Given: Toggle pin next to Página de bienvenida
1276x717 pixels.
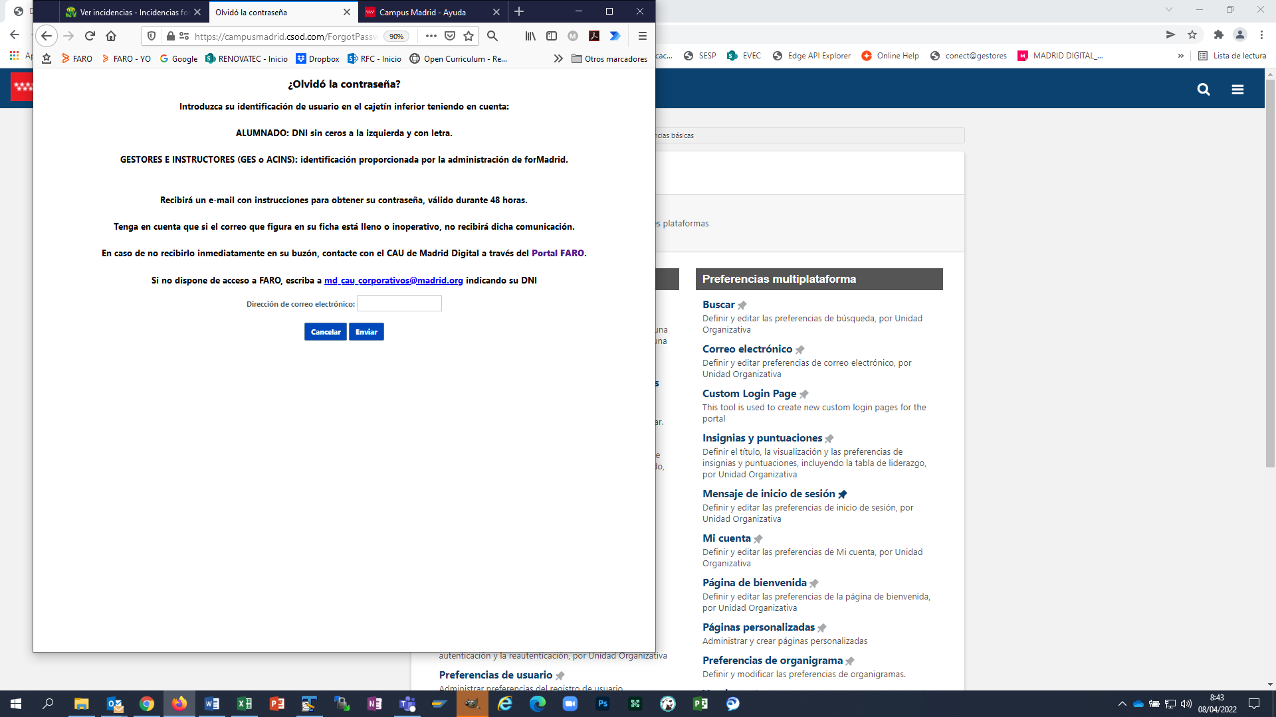Looking at the screenshot, I should tap(814, 584).
